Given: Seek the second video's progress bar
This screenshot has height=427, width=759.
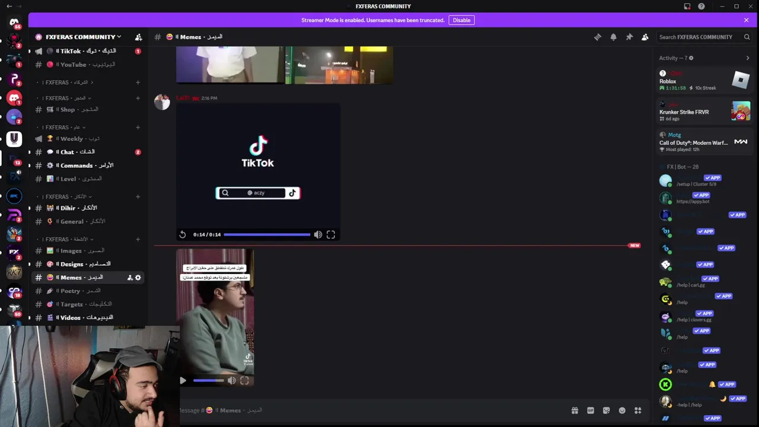Looking at the screenshot, I should point(208,381).
